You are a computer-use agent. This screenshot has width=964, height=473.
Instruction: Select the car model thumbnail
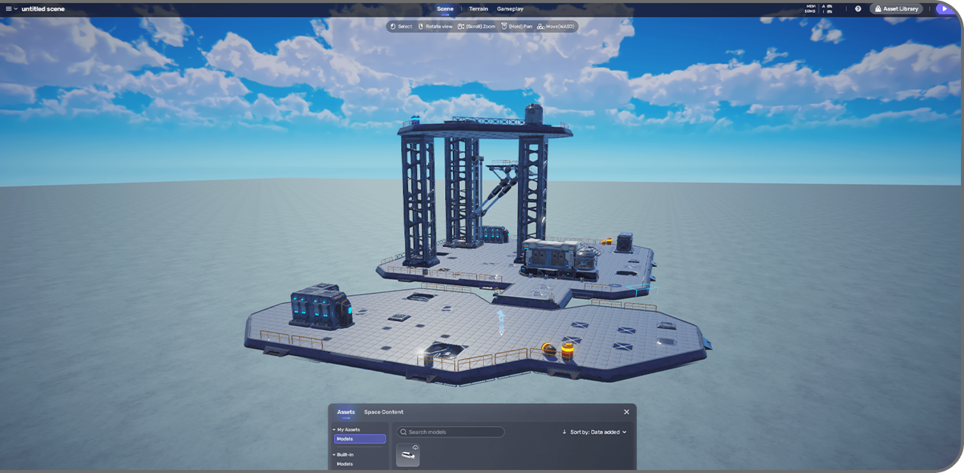tap(407, 455)
